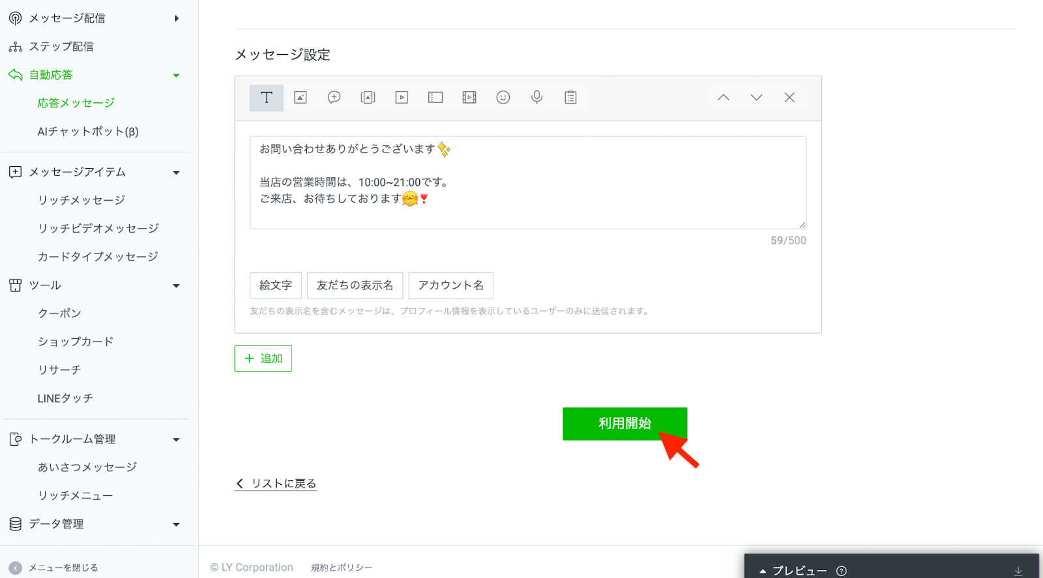Select the video play message icon
Image resolution: width=1043 pixels, height=578 pixels.
402,98
